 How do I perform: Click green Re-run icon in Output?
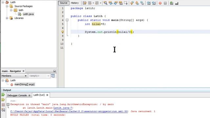[x=3, y=95]
